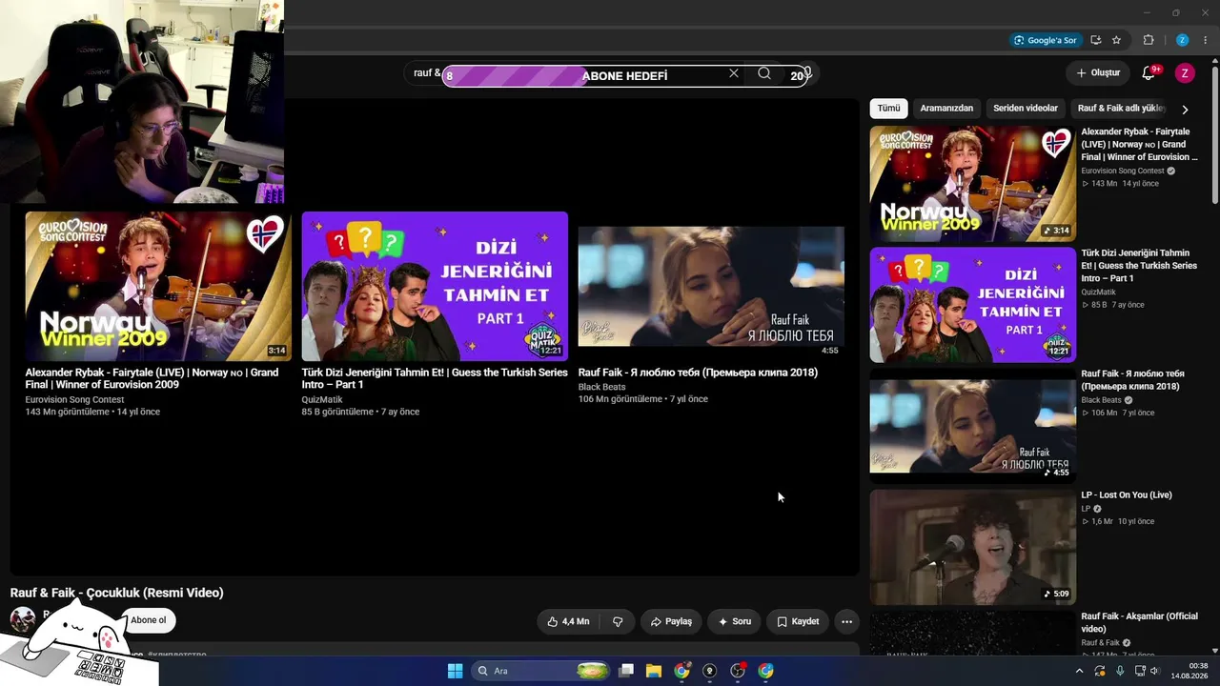Screen dimensions: 1220x686
Task: Open end-screen title Rauf Faik - Я люблю тебя
Action: pyautogui.click(x=698, y=373)
